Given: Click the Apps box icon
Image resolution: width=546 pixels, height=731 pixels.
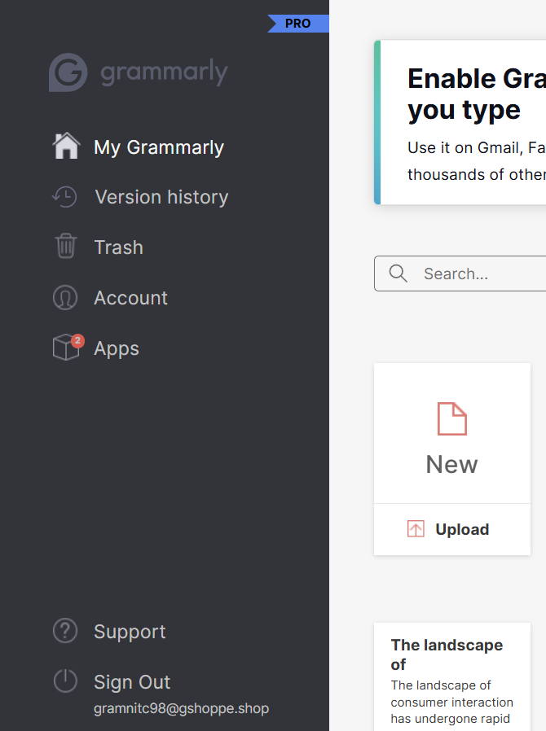Looking at the screenshot, I should (66, 348).
